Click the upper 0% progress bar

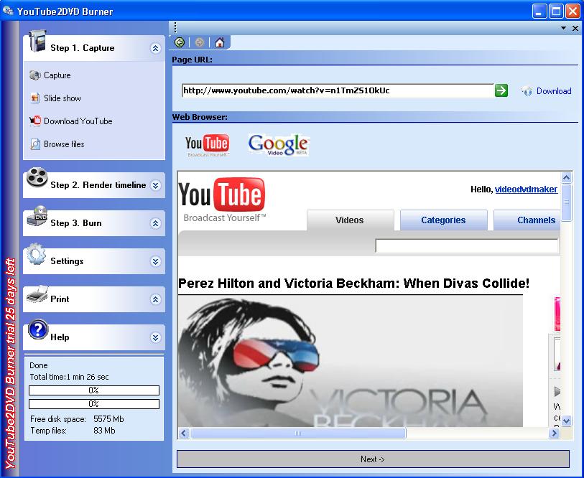[x=94, y=390]
